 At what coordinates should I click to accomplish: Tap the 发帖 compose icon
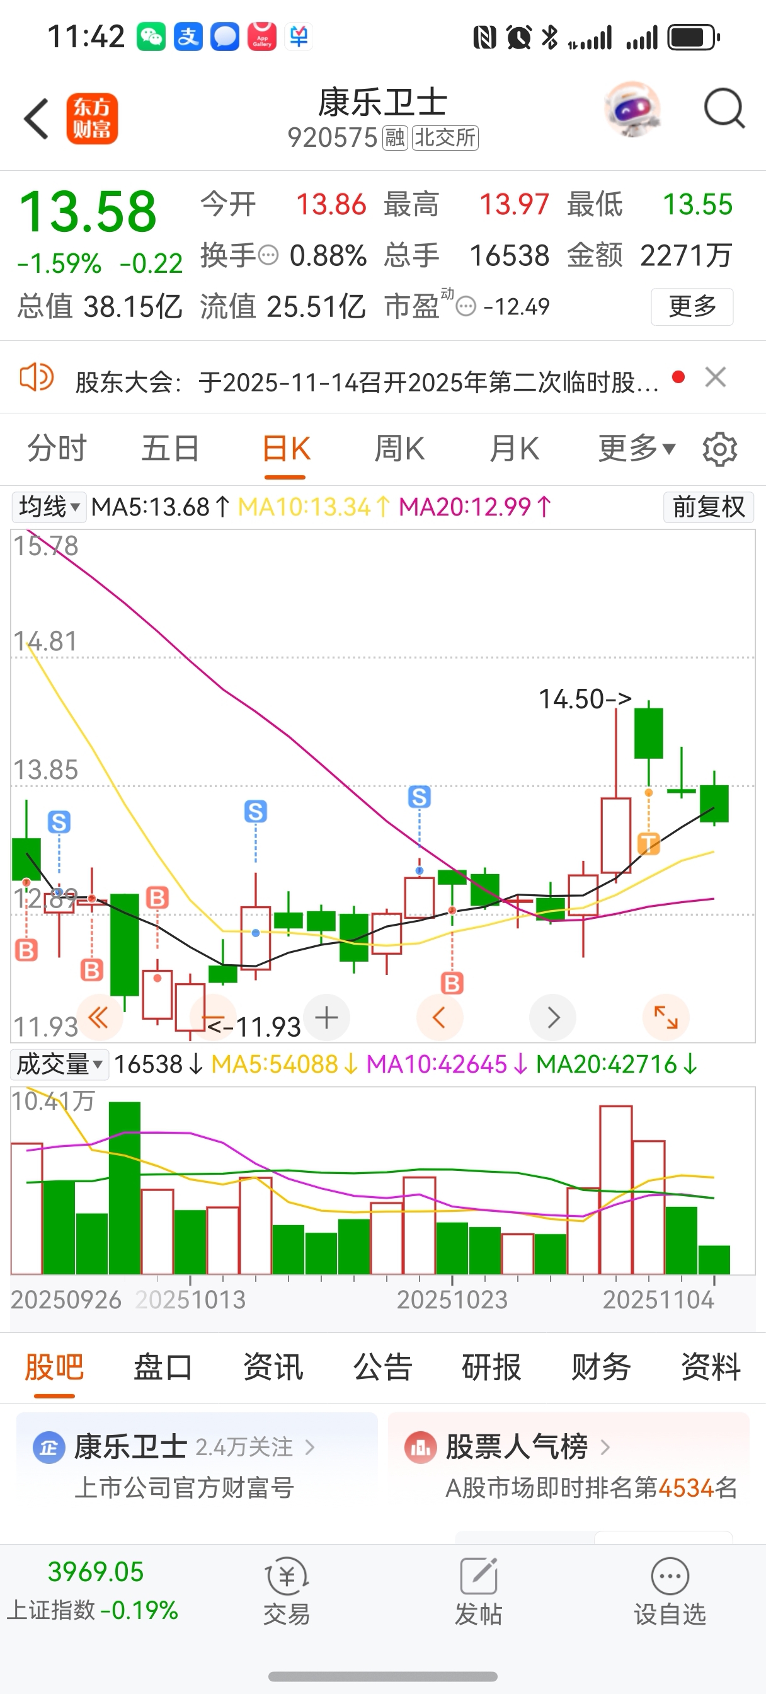[x=478, y=1576]
